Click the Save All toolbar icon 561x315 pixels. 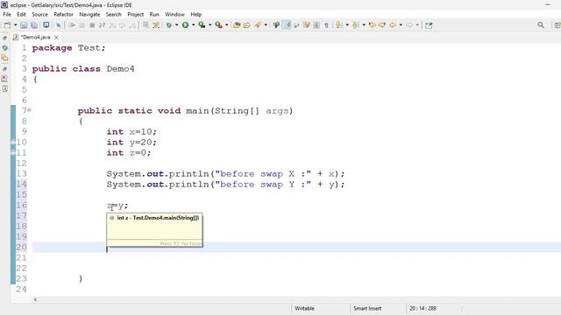pos(34,25)
